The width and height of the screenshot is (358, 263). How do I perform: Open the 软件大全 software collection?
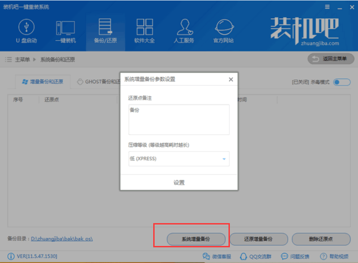[144, 31]
